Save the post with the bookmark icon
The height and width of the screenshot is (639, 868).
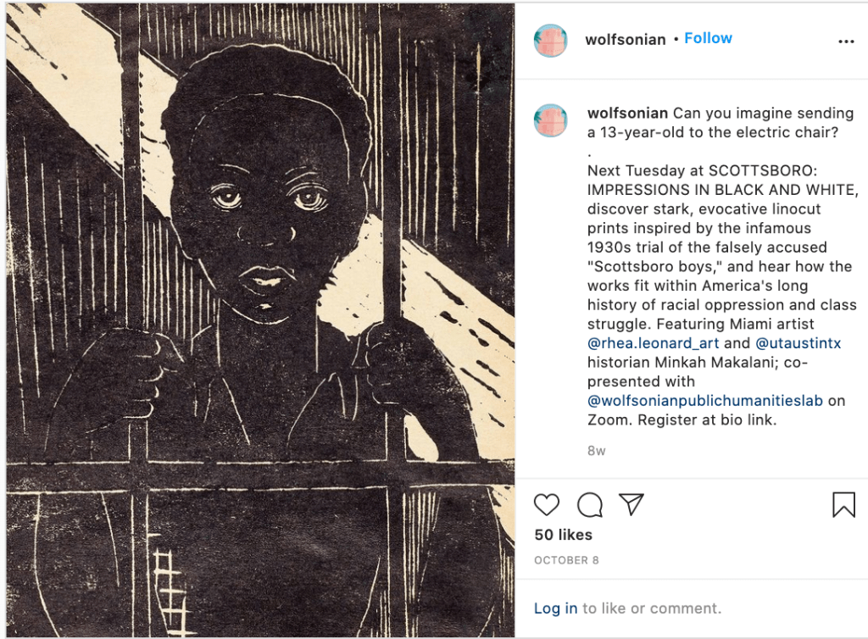click(x=843, y=504)
